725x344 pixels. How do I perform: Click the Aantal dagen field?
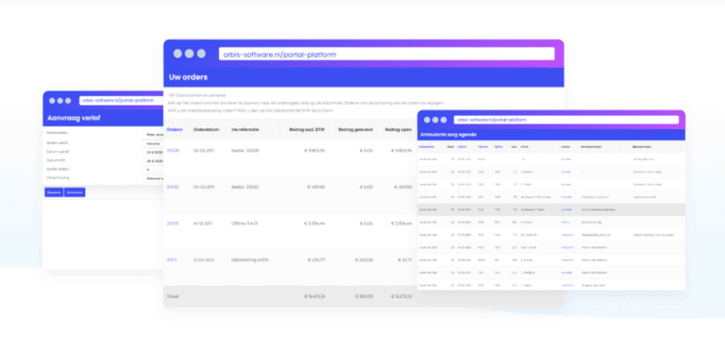click(x=153, y=169)
